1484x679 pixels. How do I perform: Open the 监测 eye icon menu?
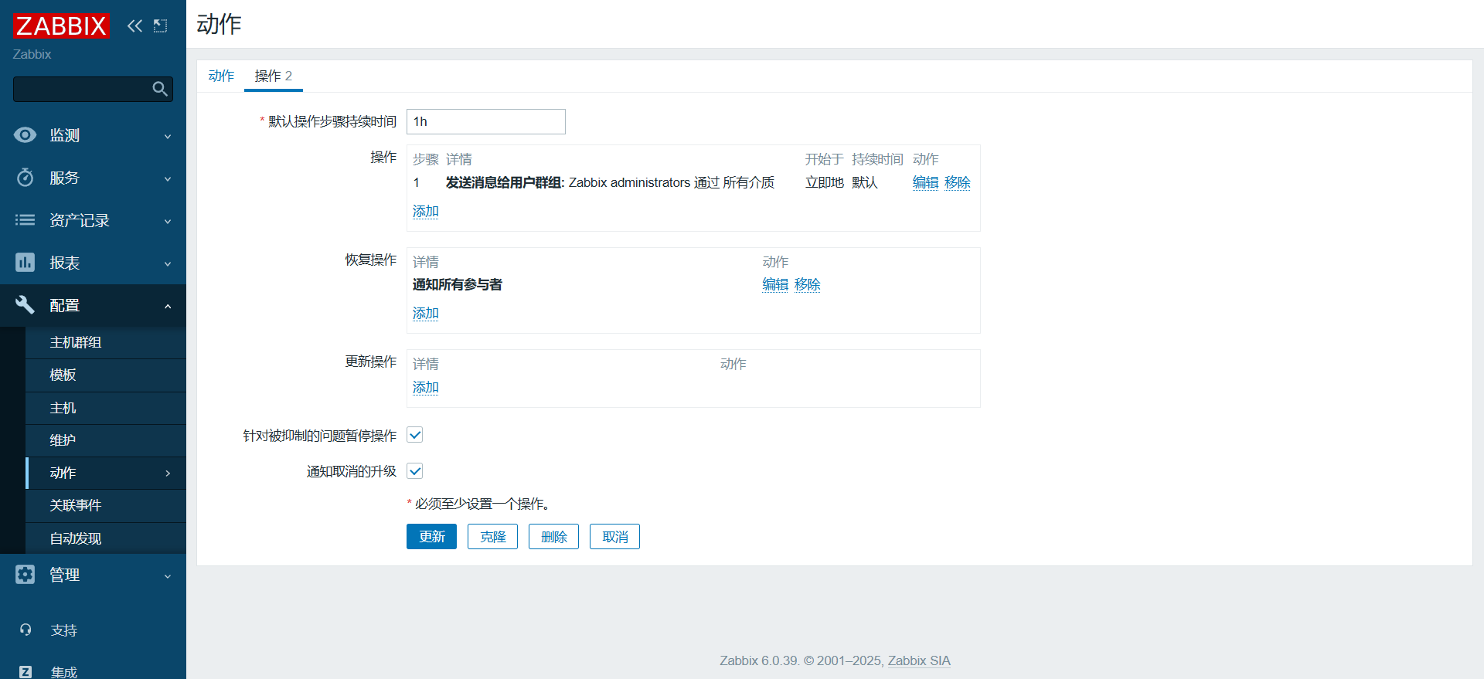tap(25, 135)
